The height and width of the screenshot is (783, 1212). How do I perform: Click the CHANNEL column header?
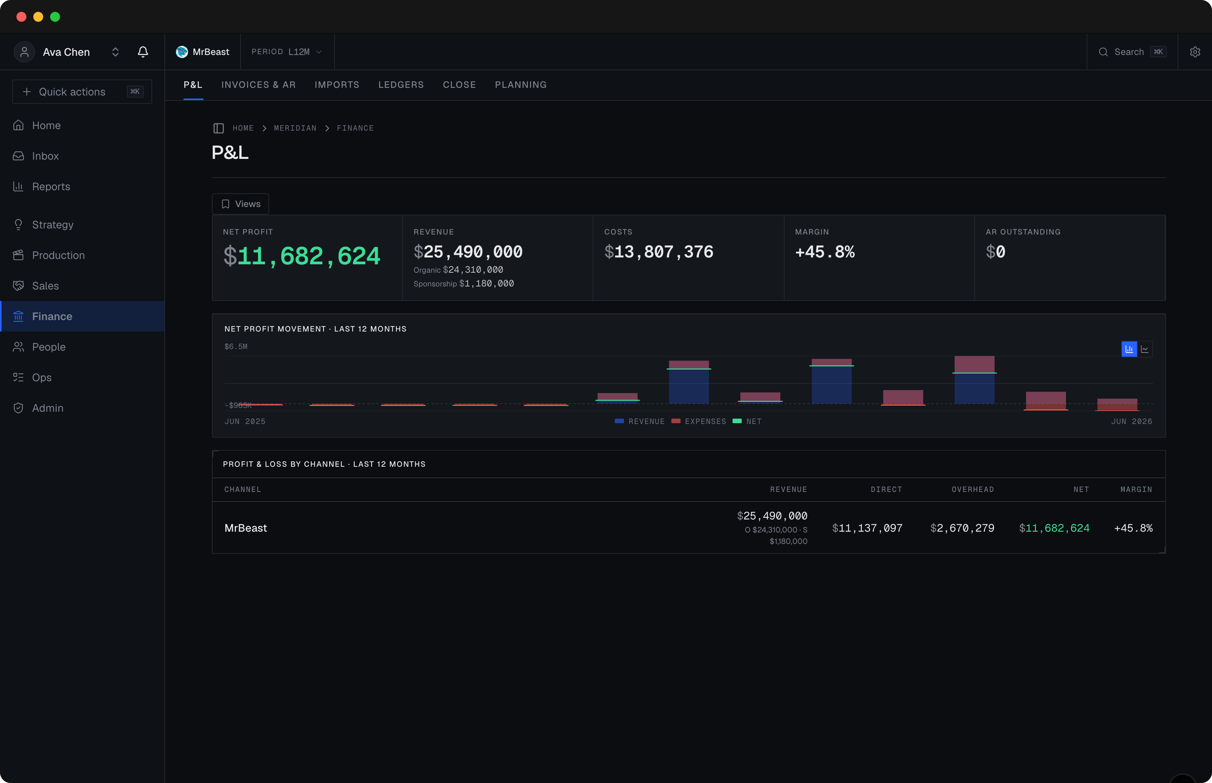pos(243,489)
